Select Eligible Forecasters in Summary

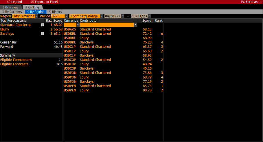click(x=16, y=60)
